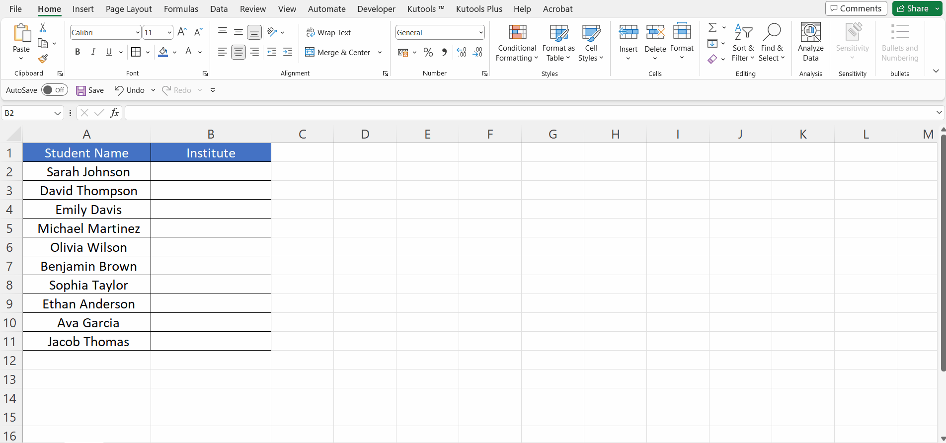Click the Insert Function fx icon
946x443 pixels.
[x=114, y=113]
